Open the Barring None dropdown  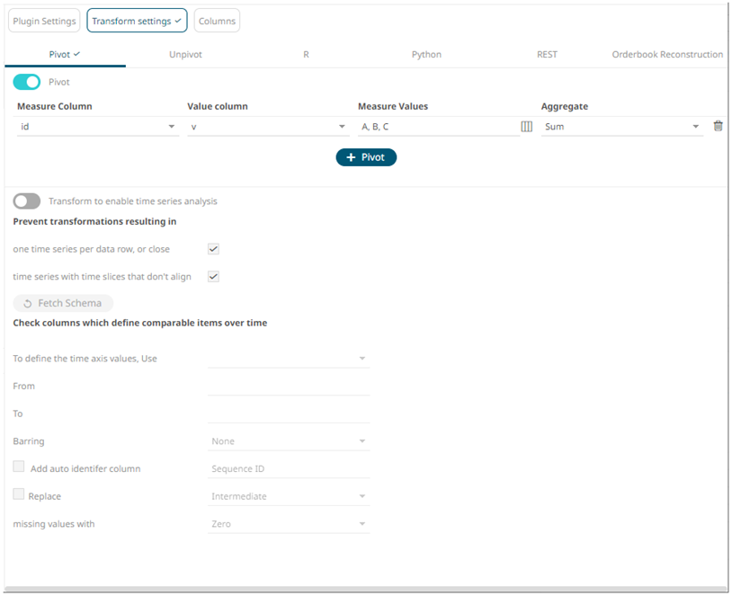[x=289, y=441]
